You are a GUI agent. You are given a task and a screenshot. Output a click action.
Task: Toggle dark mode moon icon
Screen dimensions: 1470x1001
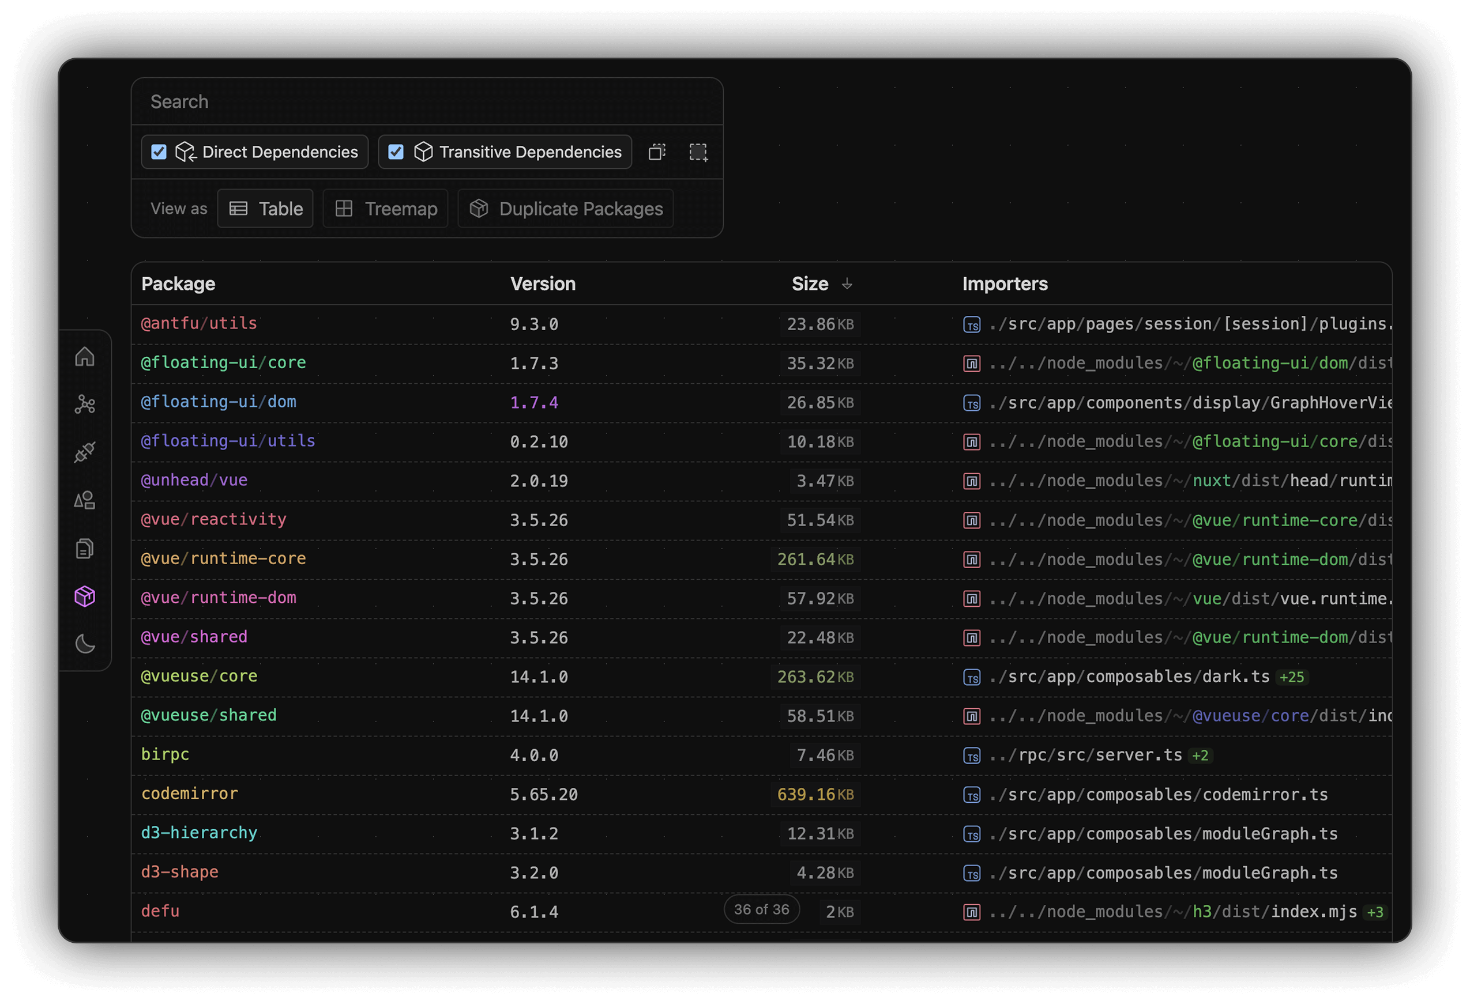(85, 645)
